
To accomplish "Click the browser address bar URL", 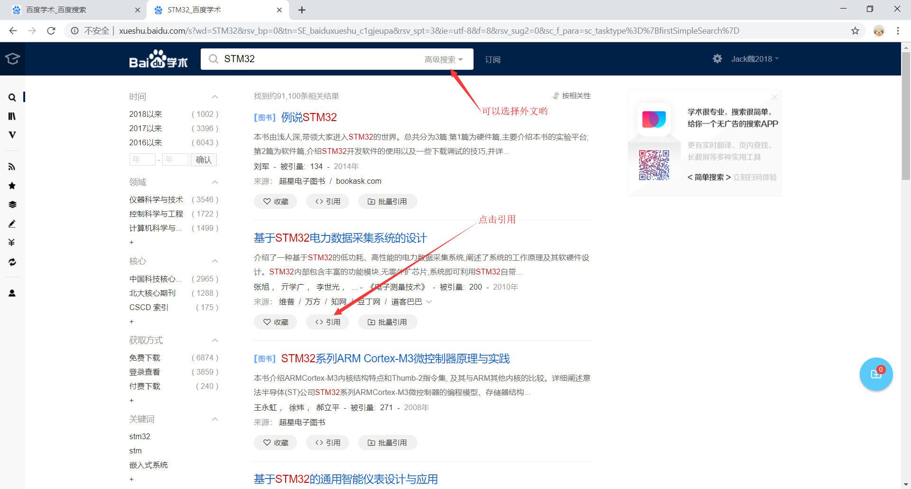I will 429,31.
